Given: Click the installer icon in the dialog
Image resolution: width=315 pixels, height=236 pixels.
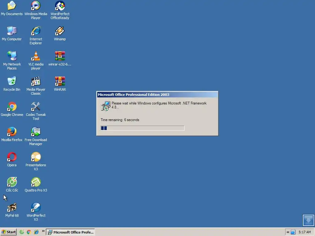Looking at the screenshot, I should point(106,106).
